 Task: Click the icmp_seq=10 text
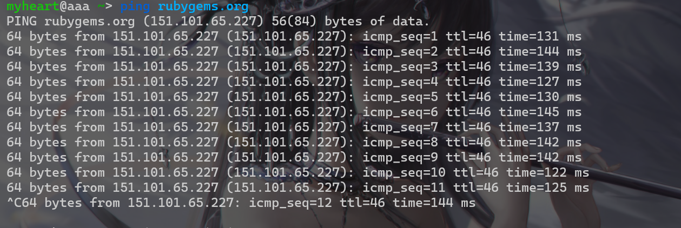tap(404, 173)
